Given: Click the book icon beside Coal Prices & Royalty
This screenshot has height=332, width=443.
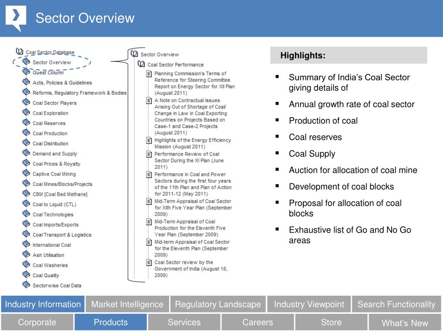Looking at the screenshot, I should 26,163.
